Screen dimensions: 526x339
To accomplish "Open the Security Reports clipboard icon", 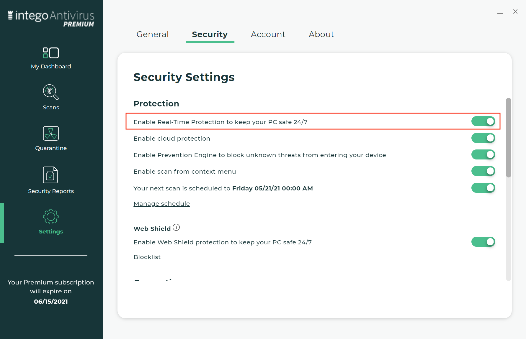I will (x=50, y=175).
